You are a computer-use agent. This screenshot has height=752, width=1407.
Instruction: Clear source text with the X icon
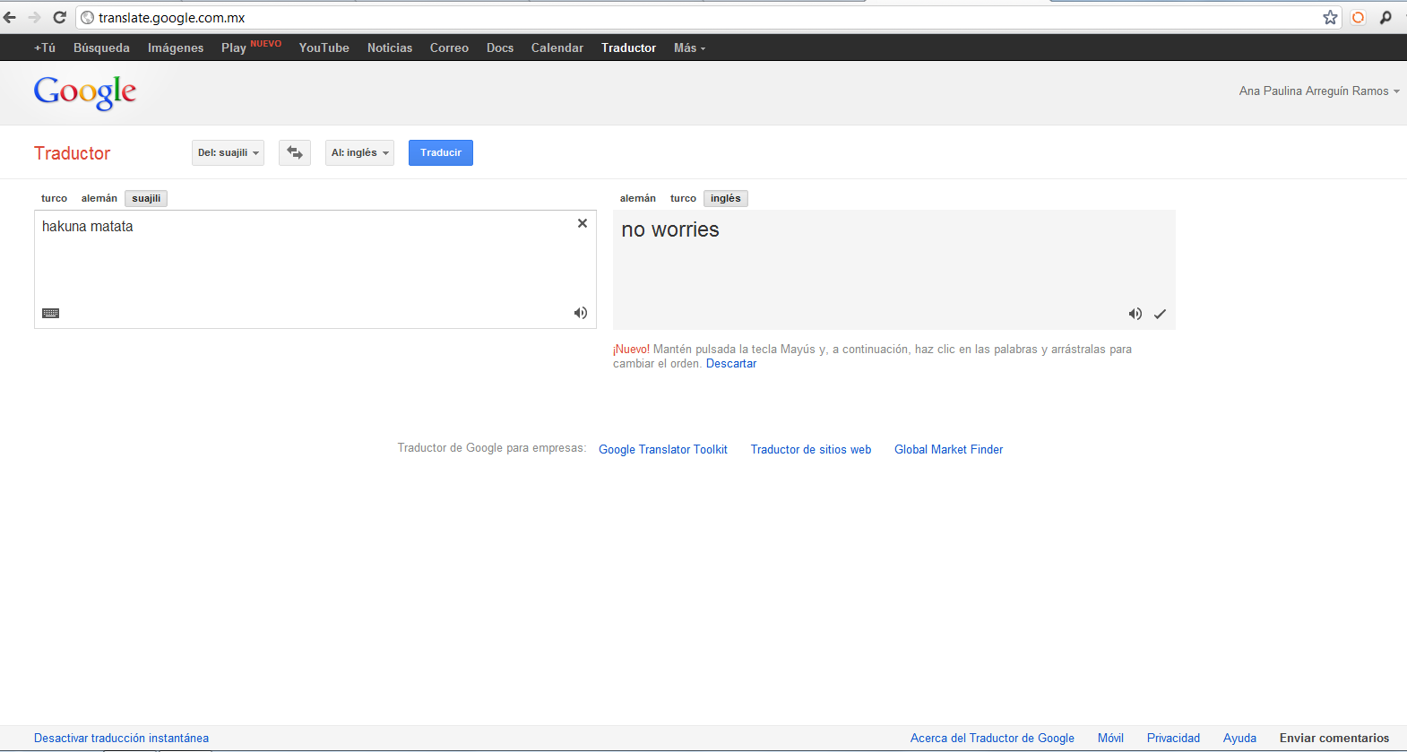[x=583, y=223]
